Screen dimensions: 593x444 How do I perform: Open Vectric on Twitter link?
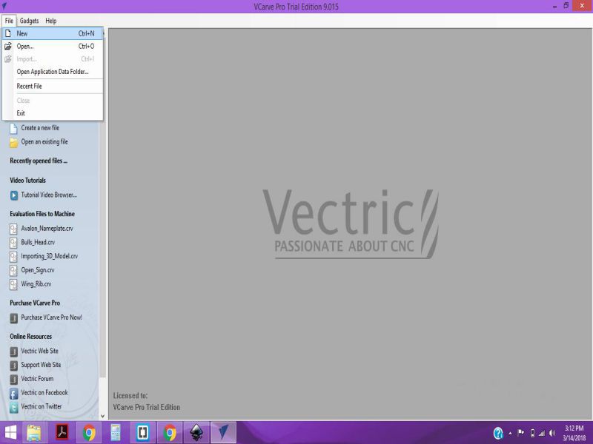tap(42, 406)
